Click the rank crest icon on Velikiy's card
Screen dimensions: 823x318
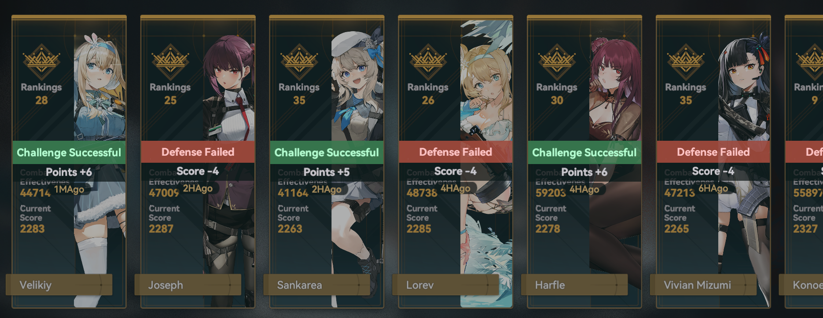pos(41,62)
